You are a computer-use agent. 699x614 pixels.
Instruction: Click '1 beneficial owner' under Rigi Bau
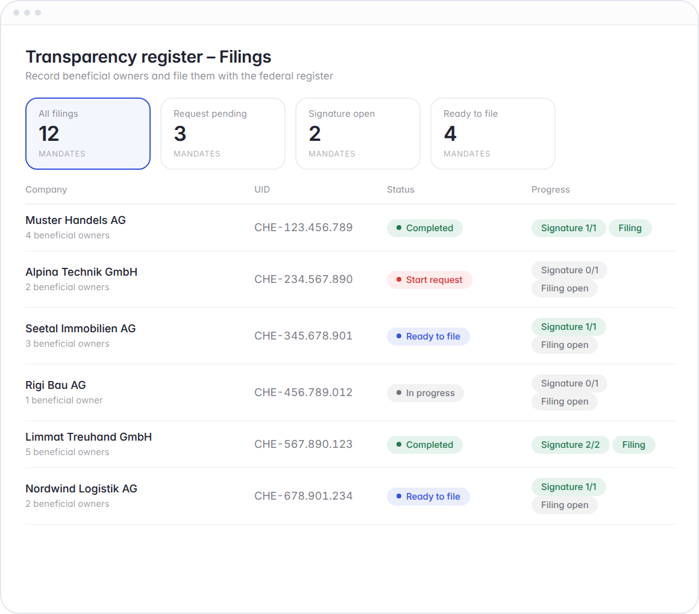coord(64,400)
